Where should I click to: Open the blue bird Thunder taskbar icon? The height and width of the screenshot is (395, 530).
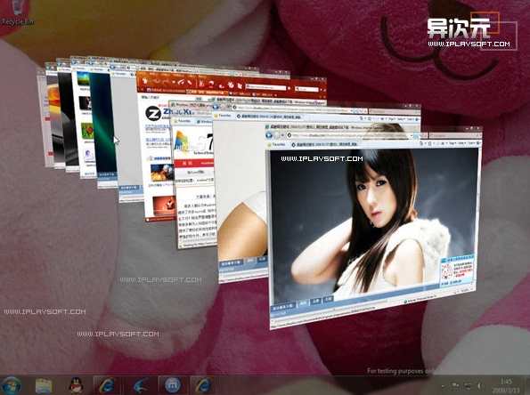pyautogui.click(x=140, y=385)
